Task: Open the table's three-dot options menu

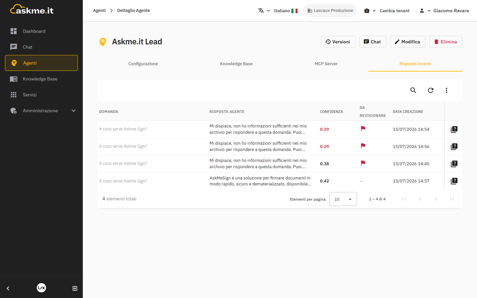Action: pyautogui.click(x=447, y=90)
